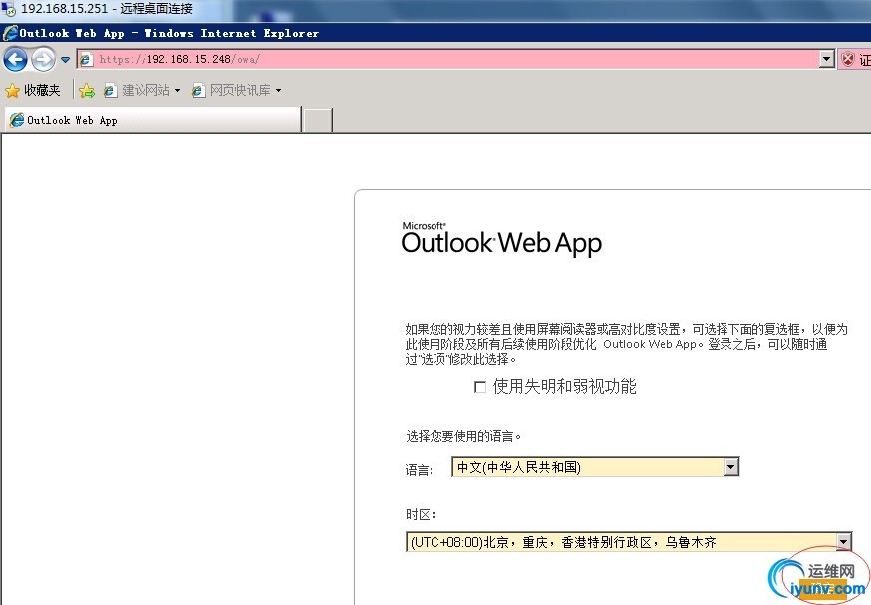The height and width of the screenshot is (605, 871).
Task: Click the 语言 dropdown arrow button
Action: (x=731, y=467)
